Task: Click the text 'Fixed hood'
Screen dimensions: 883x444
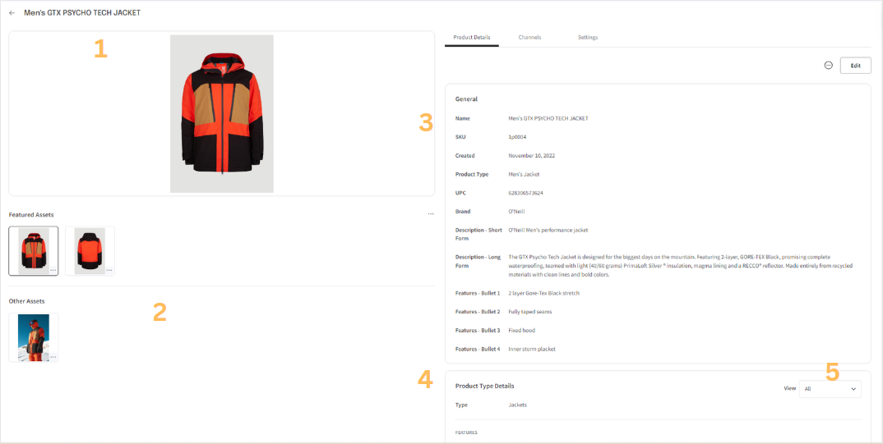Action: tap(521, 331)
